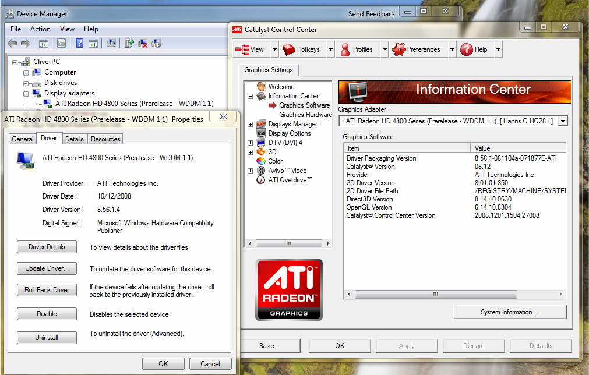Select the Displays Manager tree item
Viewport: 589px width, 375px height.
(x=293, y=124)
